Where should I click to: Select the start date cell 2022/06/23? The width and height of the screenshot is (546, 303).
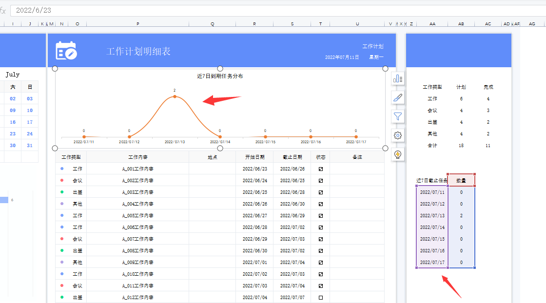coord(254,169)
